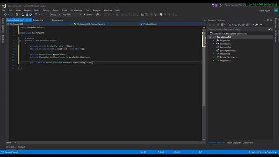Open the Toolbox side tab
The width and height of the screenshot is (279, 157).
[x=3, y=39]
